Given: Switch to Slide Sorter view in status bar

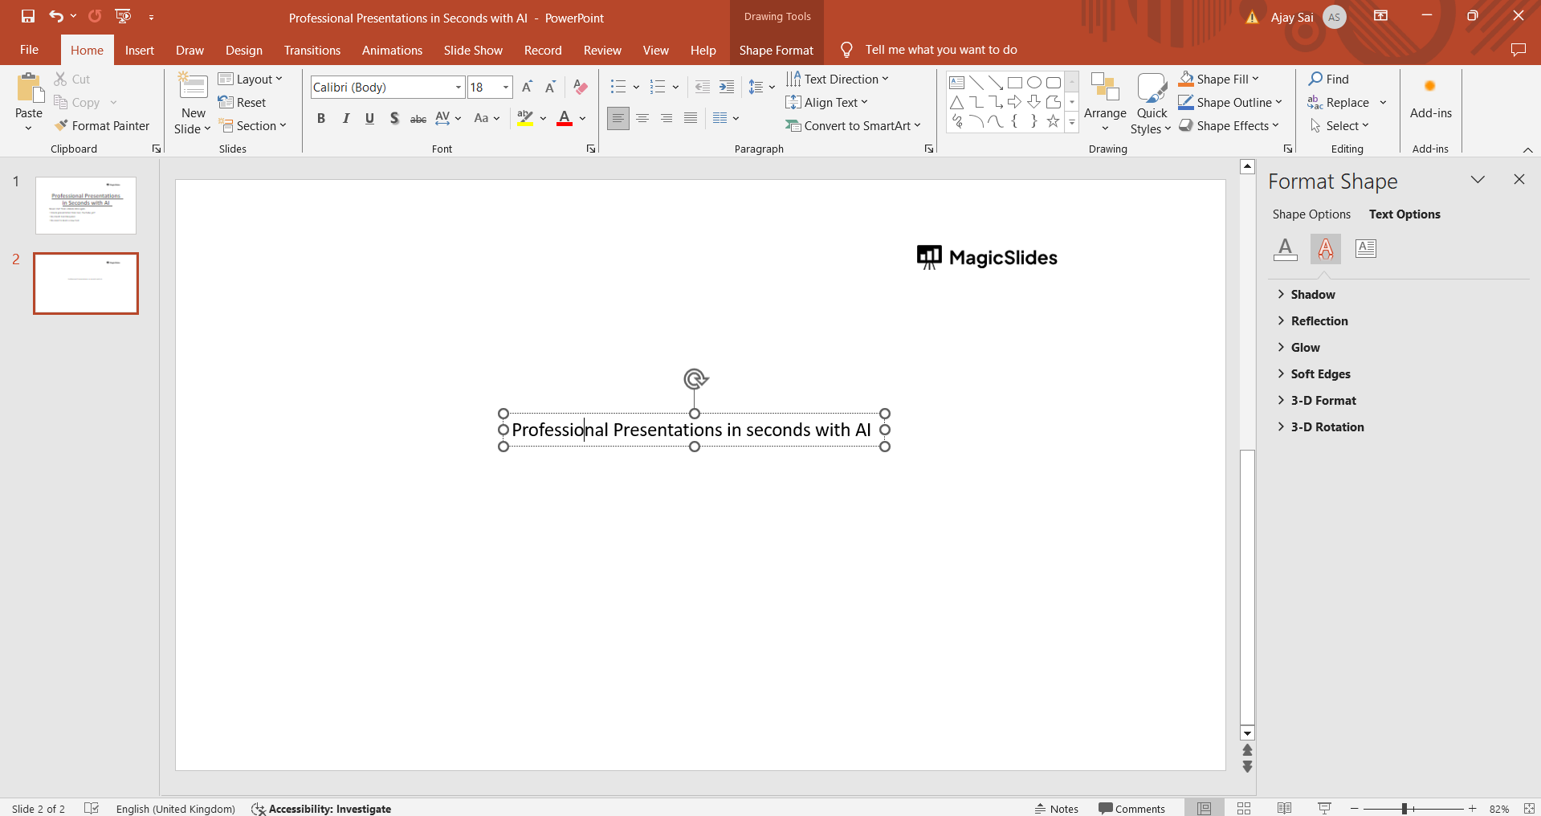Looking at the screenshot, I should (1244, 808).
